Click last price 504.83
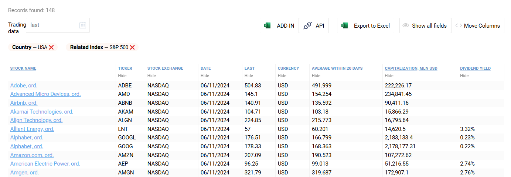The height and width of the screenshot is (177, 511). click(253, 85)
